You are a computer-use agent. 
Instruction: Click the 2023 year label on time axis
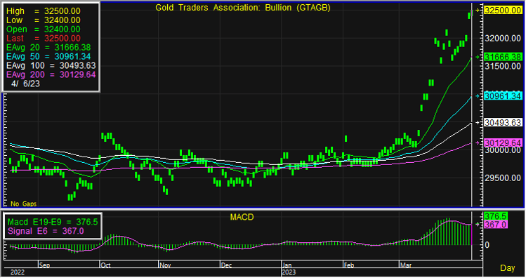289,272
